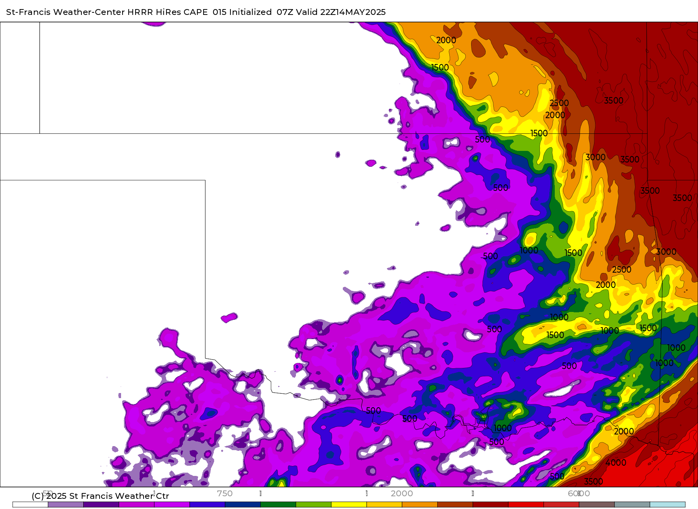Pick the golden-yellow legend swatch
This screenshot has height=509, width=698.
click(x=384, y=505)
